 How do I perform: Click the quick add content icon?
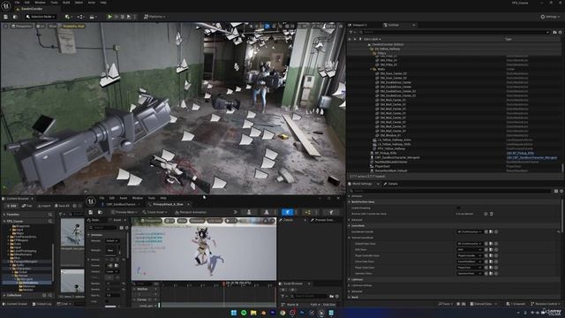click(68, 17)
